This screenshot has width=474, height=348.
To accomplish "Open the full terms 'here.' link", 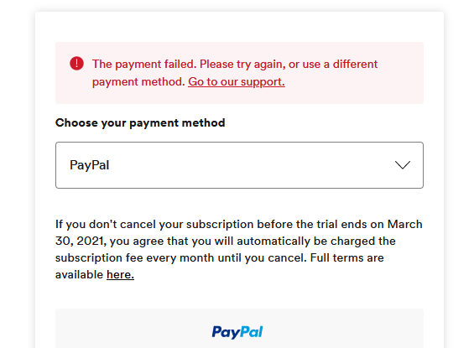I will coord(120,274).
